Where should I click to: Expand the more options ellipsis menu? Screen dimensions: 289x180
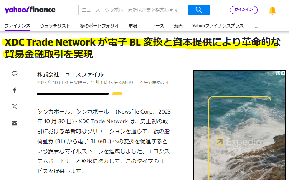[257, 27]
